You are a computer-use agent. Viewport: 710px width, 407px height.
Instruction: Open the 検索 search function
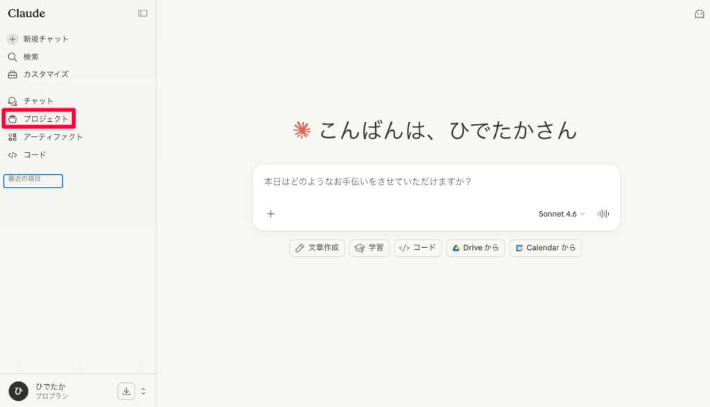click(31, 57)
